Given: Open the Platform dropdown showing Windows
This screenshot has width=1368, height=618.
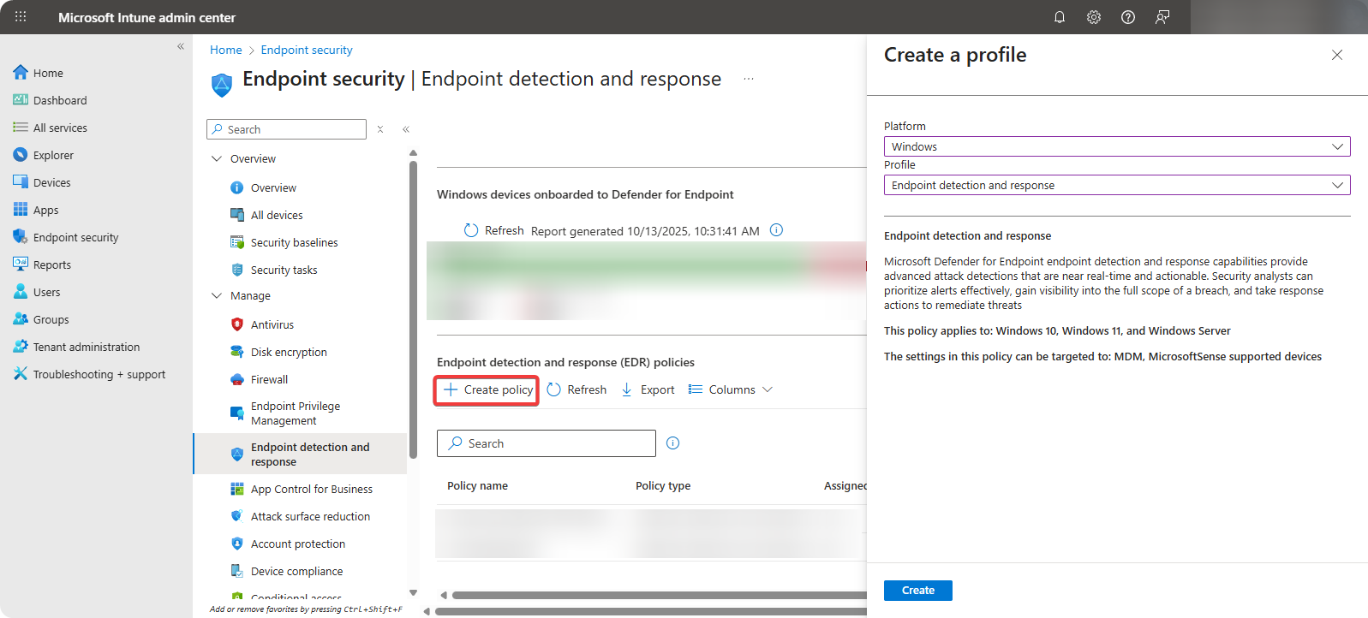Looking at the screenshot, I should pos(1116,146).
